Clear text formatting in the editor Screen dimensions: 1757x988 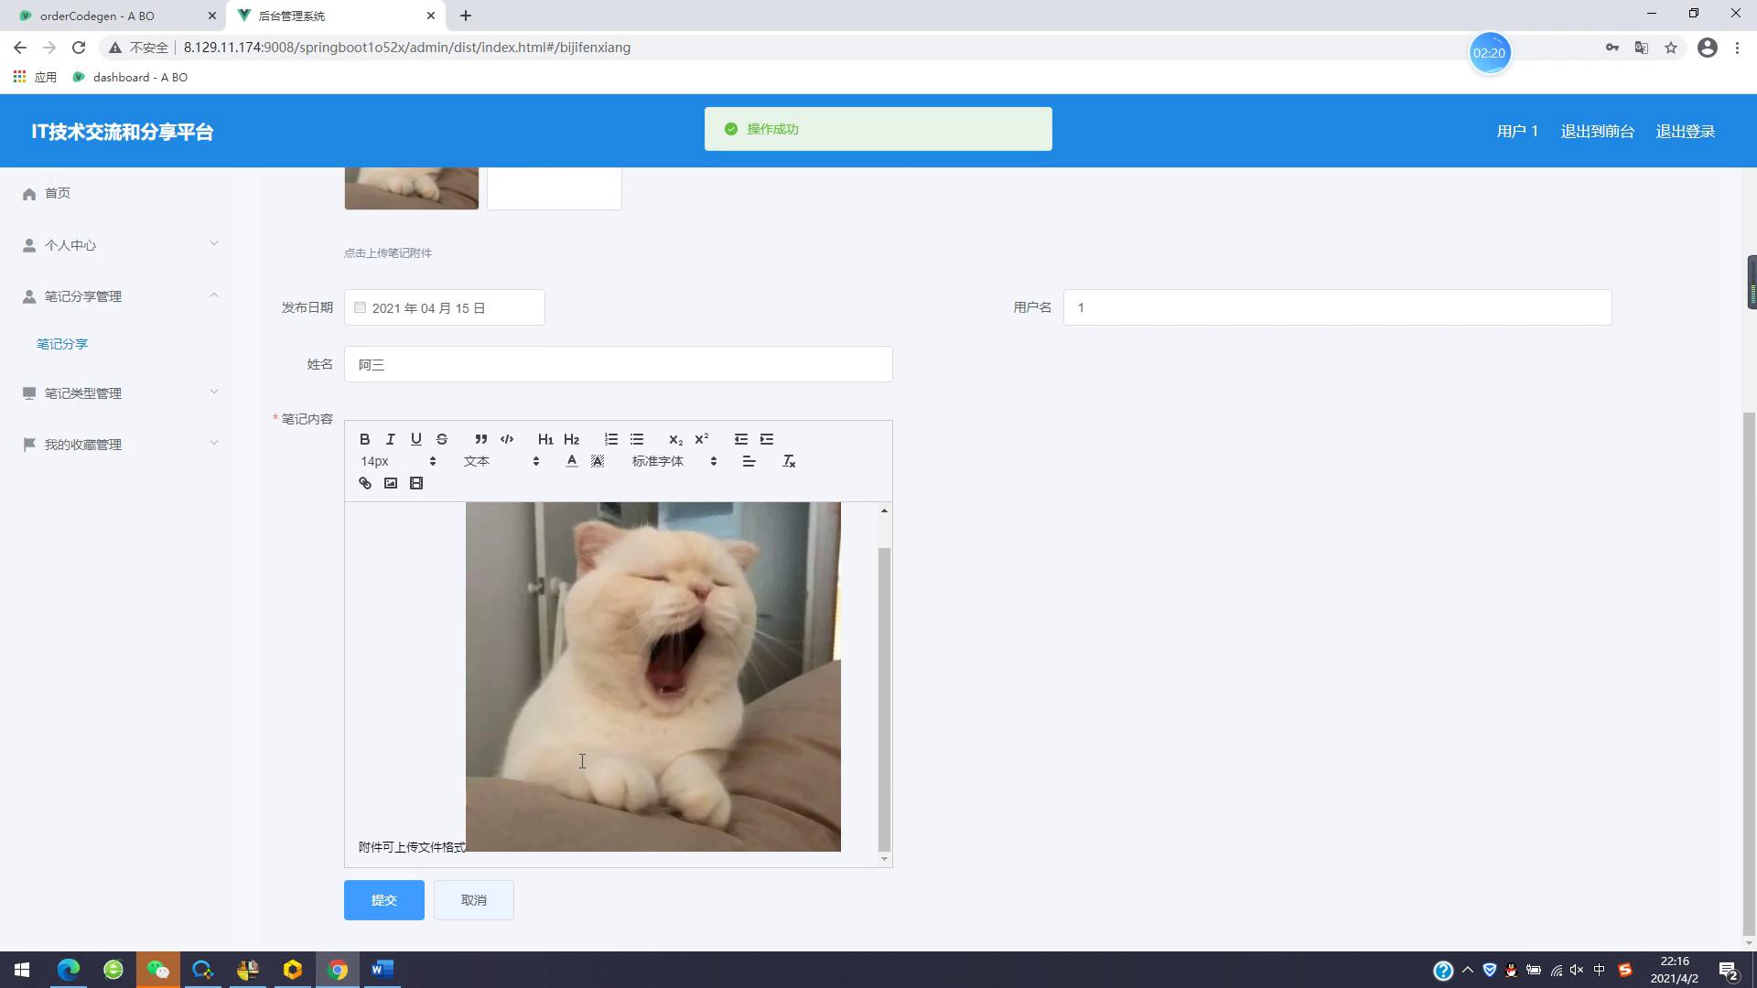click(x=789, y=461)
